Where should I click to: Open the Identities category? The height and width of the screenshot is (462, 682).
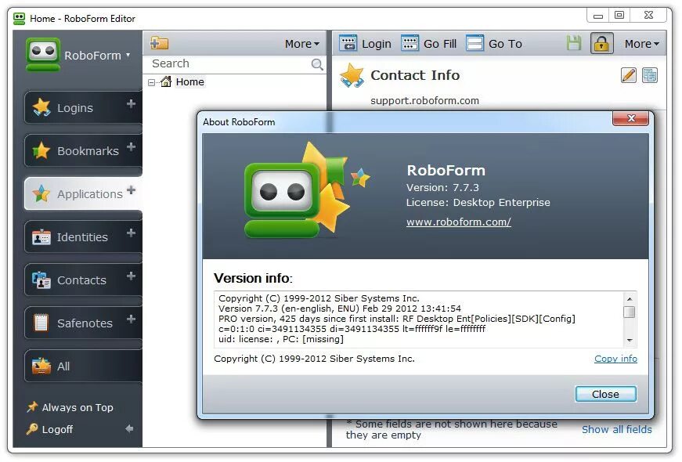click(82, 237)
